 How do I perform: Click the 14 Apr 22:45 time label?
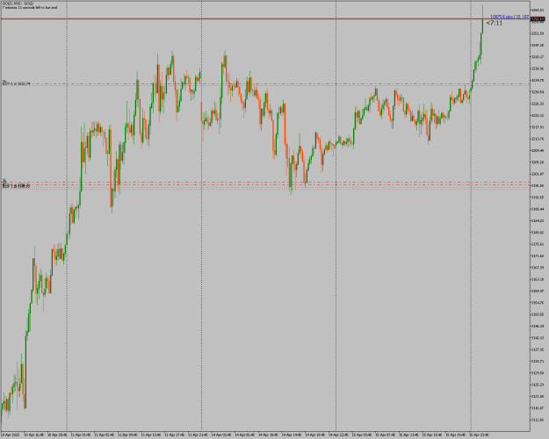coord(338,435)
